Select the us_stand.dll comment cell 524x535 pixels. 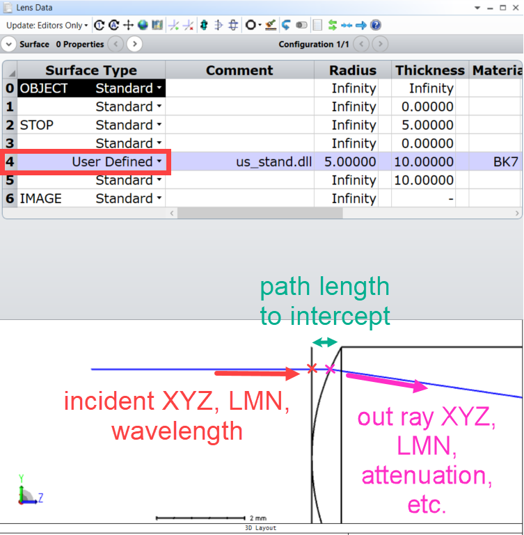[x=239, y=161]
